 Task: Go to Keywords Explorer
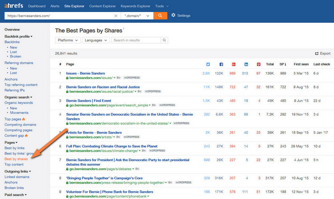click(136, 6)
